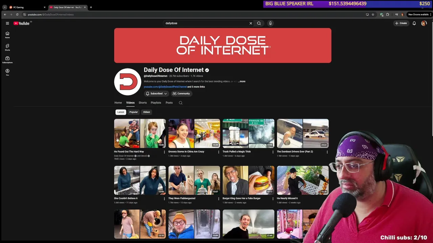Screen dimensions: 433x243
Task: Open the Grocery Stores In China thumbnail
Action: (x=194, y=133)
